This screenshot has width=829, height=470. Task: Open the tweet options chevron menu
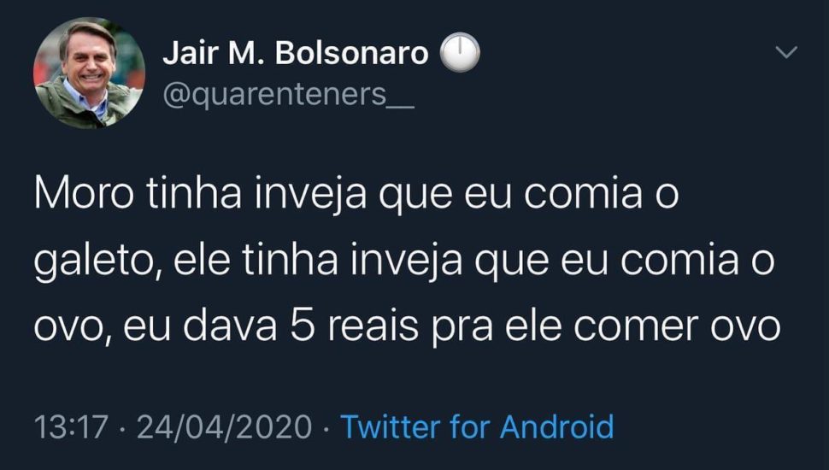coord(785,54)
